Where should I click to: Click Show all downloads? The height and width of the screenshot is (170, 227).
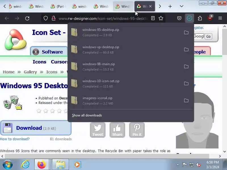tap(87, 115)
